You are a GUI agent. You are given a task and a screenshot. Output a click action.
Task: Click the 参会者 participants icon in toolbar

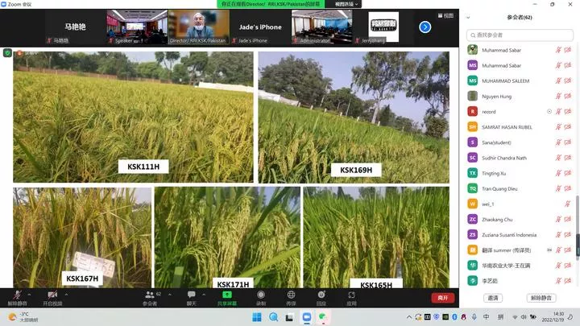[x=150, y=297]
